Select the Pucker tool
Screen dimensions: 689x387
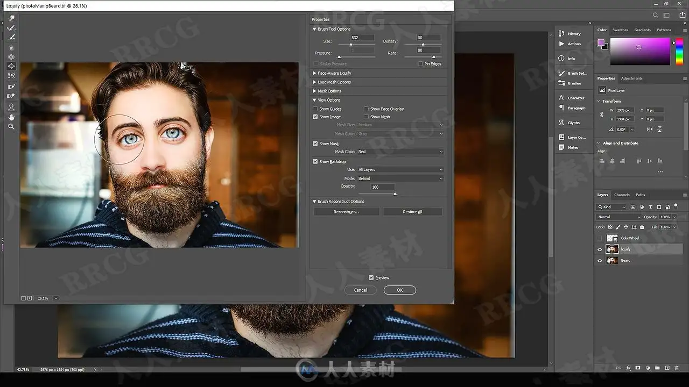click(11, 57)
